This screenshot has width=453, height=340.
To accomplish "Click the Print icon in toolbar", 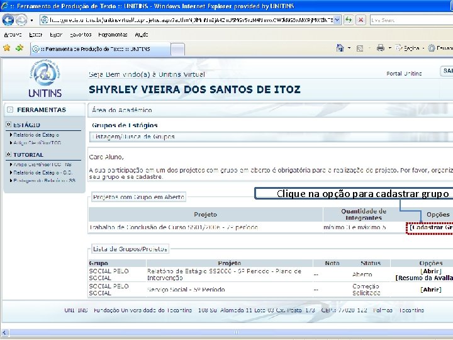I will [x=381, y=48].
